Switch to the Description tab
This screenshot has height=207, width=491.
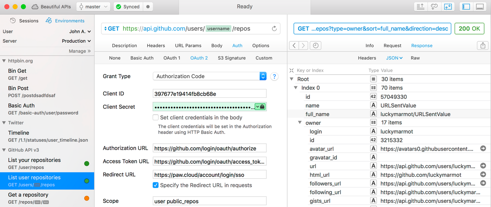(x=124, y=46)
